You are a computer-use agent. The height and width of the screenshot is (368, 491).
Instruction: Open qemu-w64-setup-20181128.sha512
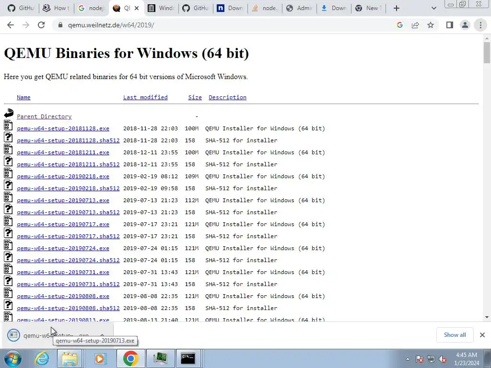pyautogui.click(x=68, y=140)
